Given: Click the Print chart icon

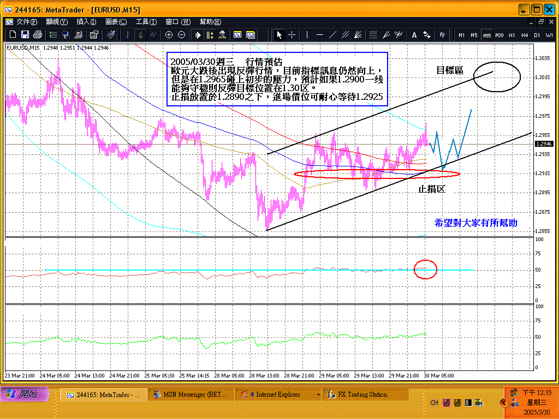Looking at the screenshot, I should coord(38,34).
